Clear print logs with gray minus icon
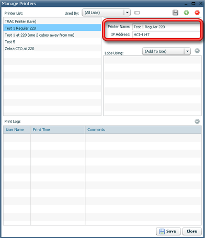Screen dimensions: 205x238 197,121
